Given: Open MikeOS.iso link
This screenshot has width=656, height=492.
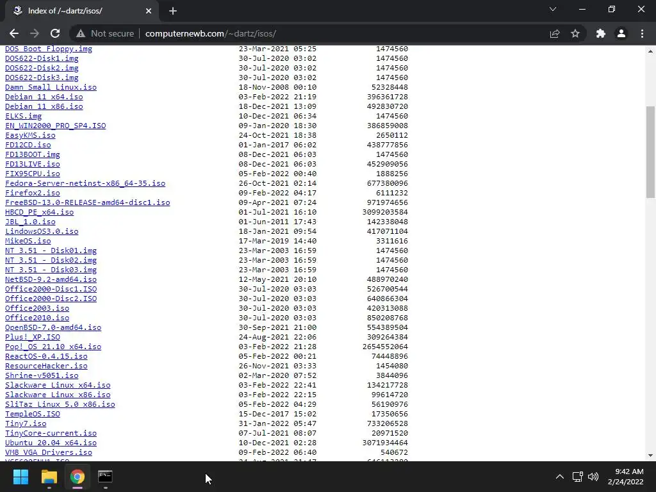Looking at the screenshot, I should 28,242.
